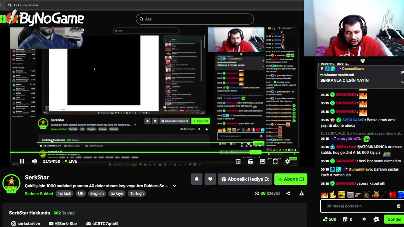Click the SerkStar channel name

point(37,178)
